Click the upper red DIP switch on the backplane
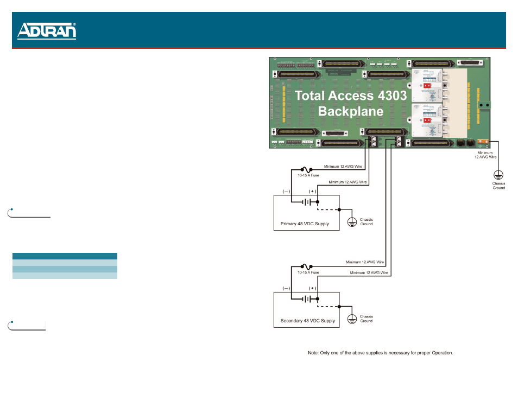The width and height of the screenshot is (518, 400). coord(427,86)
